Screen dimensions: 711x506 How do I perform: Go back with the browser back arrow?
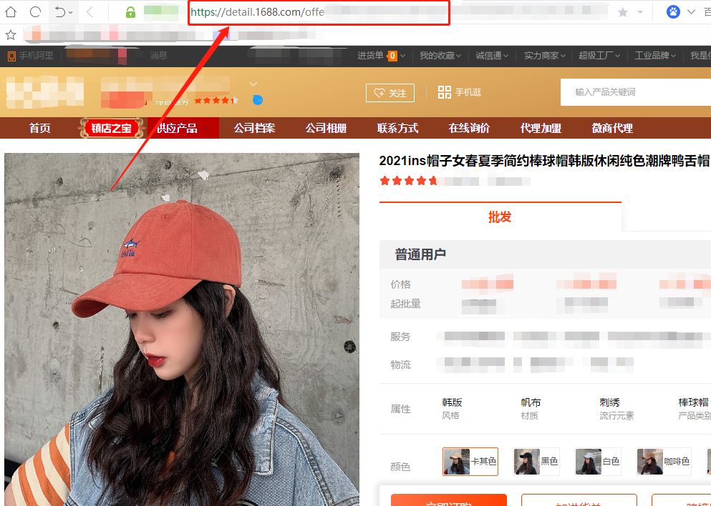point(90,12)
